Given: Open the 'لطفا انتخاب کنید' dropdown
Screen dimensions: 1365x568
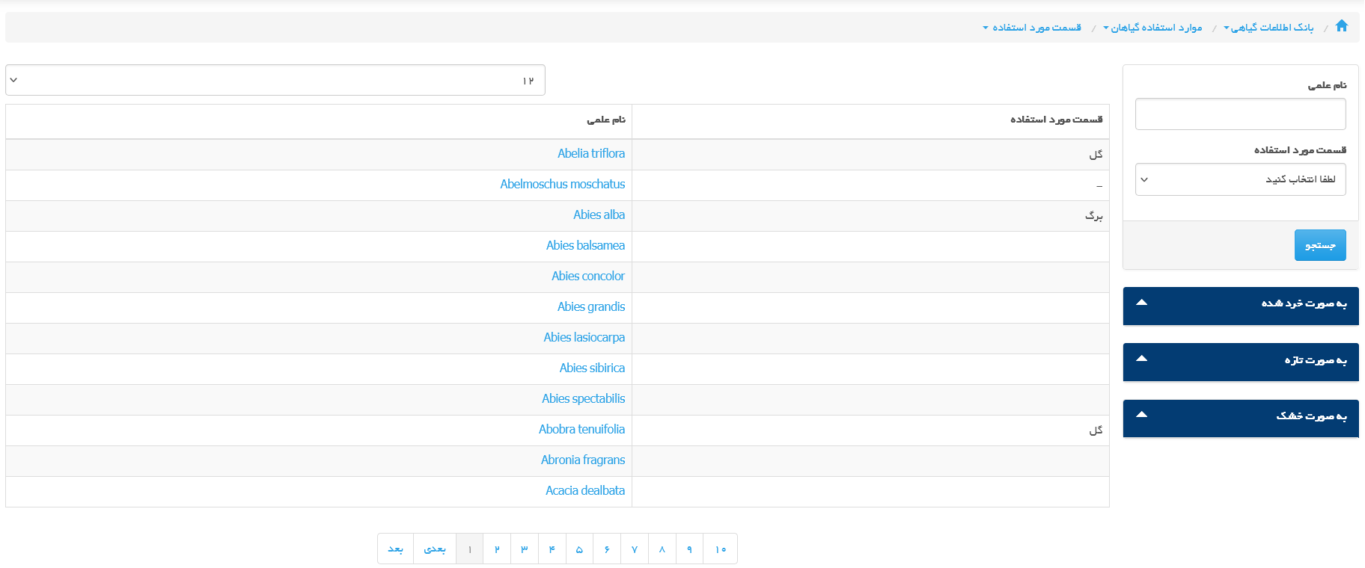Looking at the screenshot, I should click(x=1240, y=179).
